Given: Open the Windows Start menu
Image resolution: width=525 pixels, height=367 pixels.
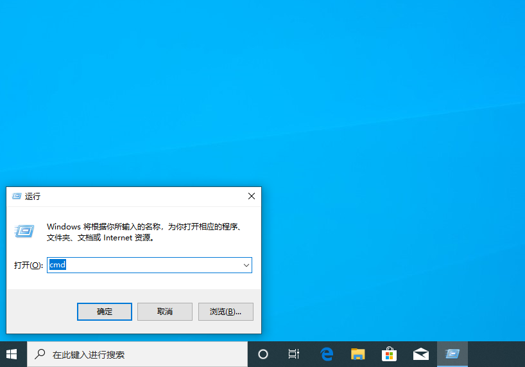Looking at the screenshot, I should pyautogui.click(x=12, y=354).
